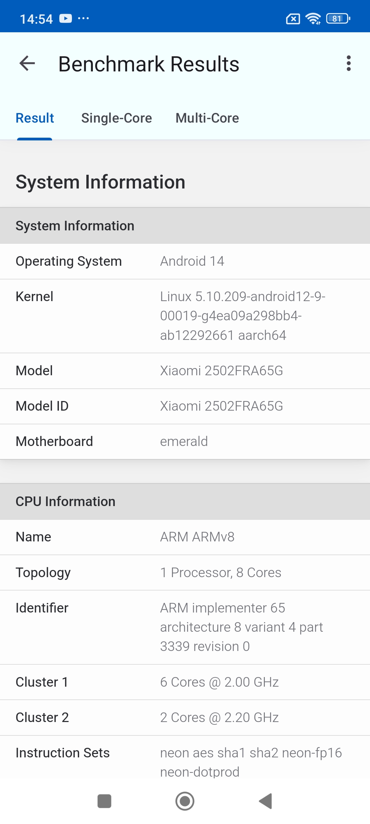Tap the Cluster 1 frequency row
This screenshot has width=370, height=824.
pyautogui.click(x=185, y=682)
